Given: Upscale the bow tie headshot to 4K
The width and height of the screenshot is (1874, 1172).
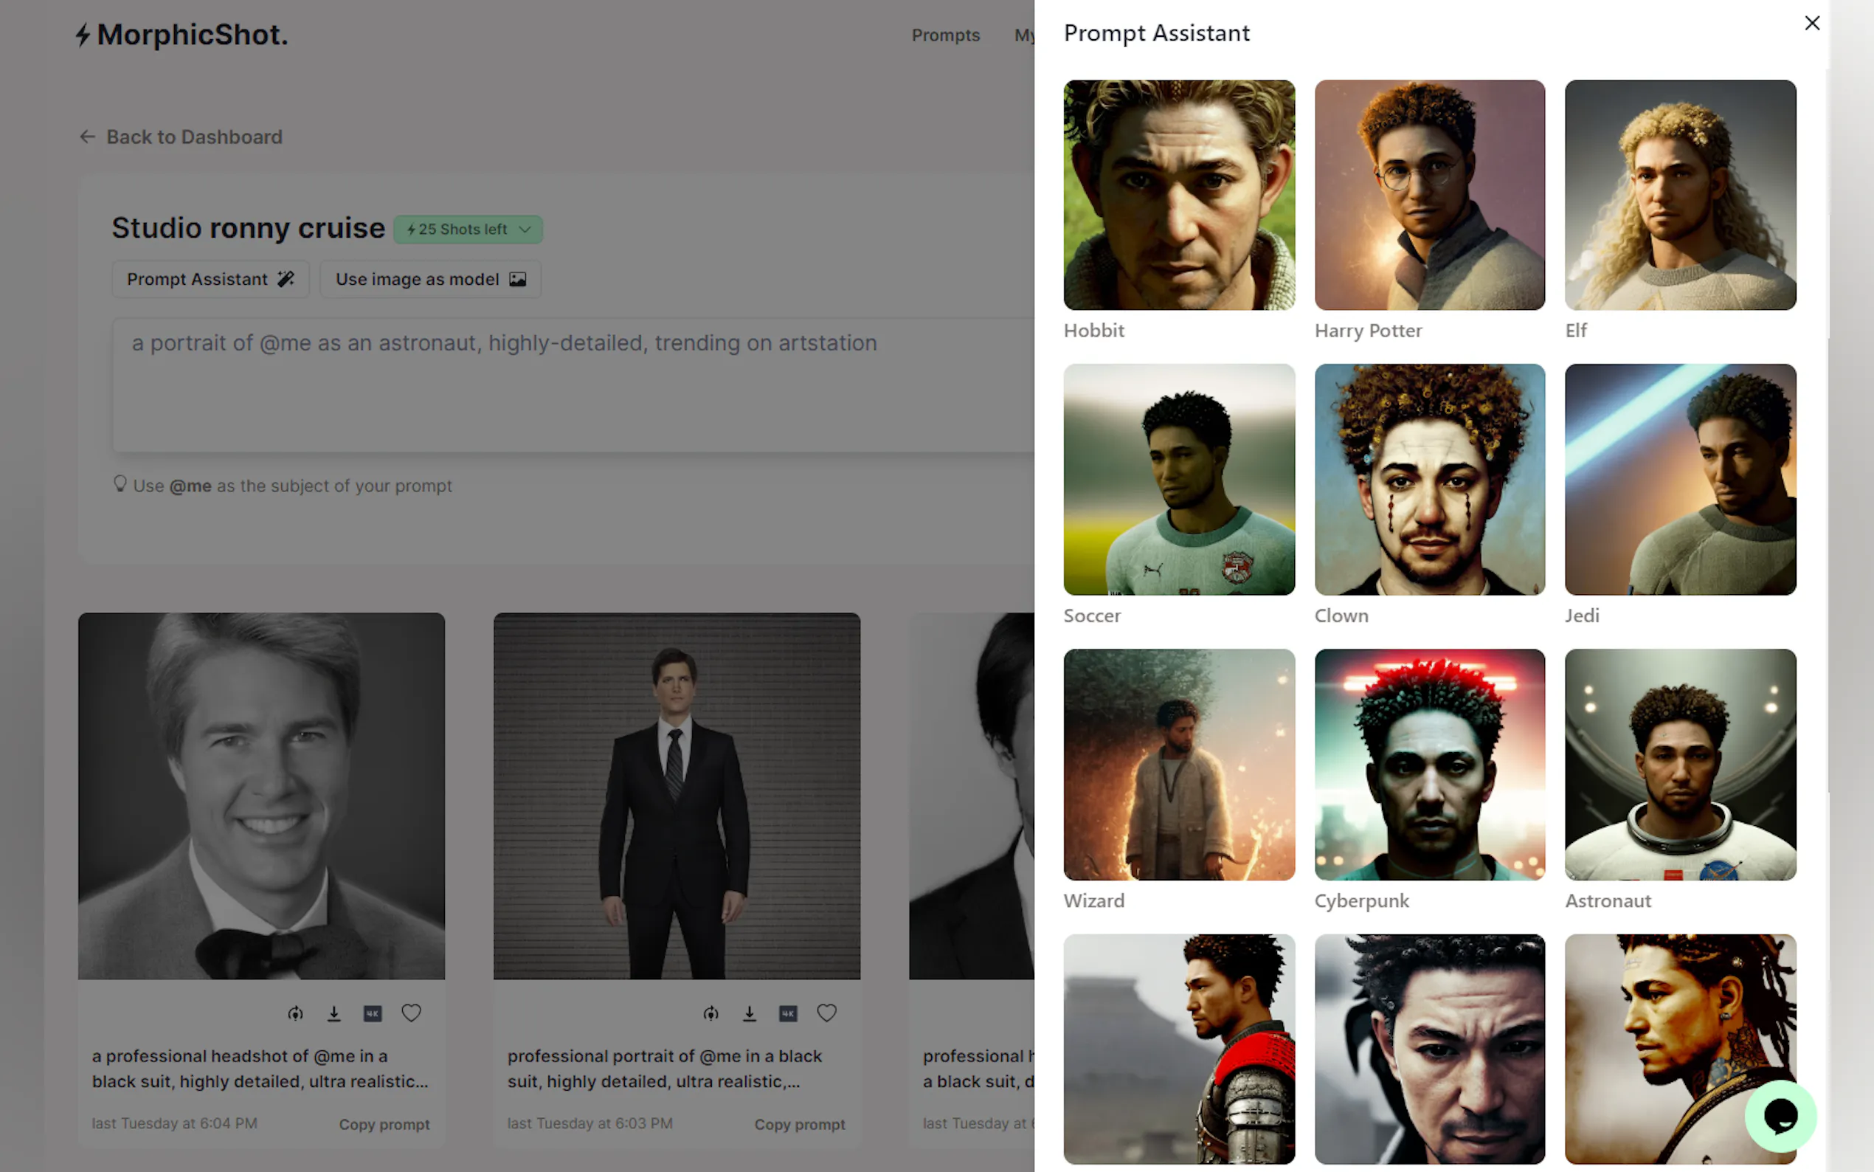Looking at the screenshot, I should click(x=373, y=1013).
